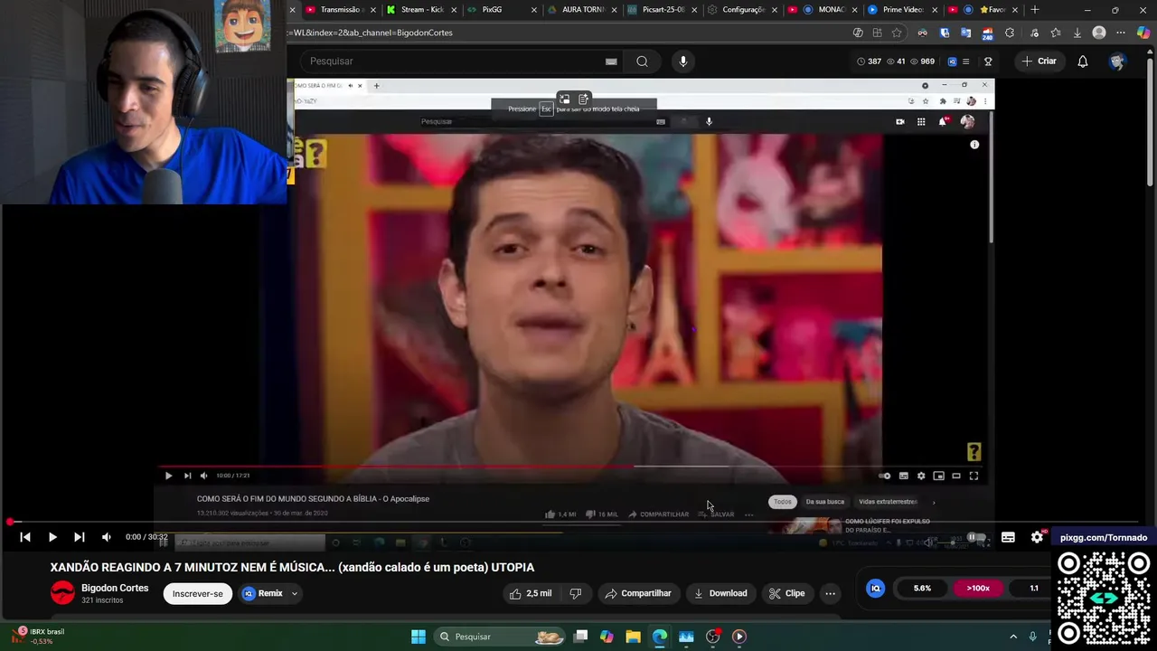This screenshot has height=651, width=1157.
Task: Open the Windows Start menu
Action: point(419,637)
